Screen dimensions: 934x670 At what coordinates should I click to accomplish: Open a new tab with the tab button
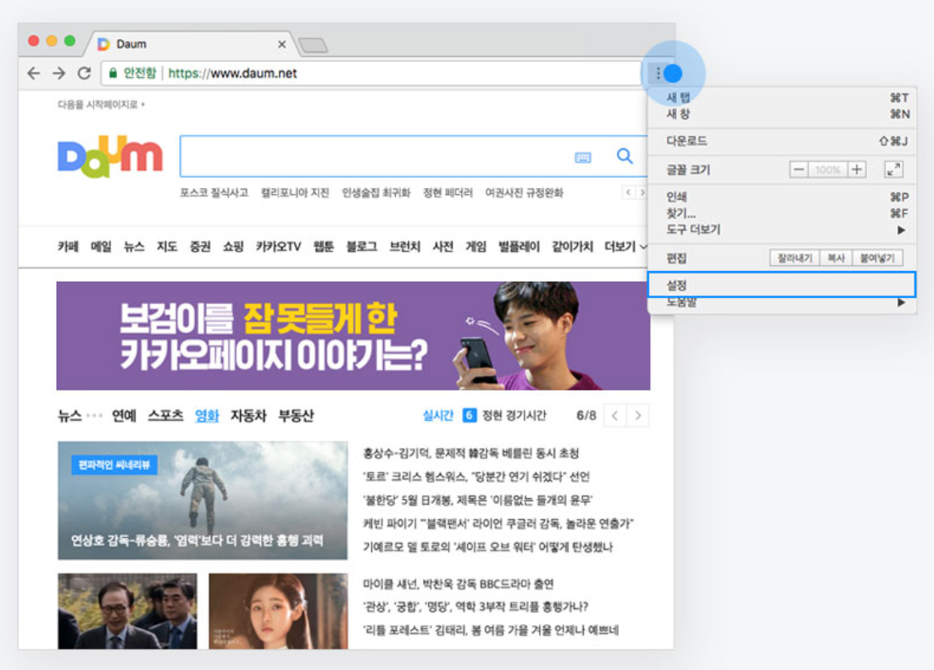coord(314,45)
